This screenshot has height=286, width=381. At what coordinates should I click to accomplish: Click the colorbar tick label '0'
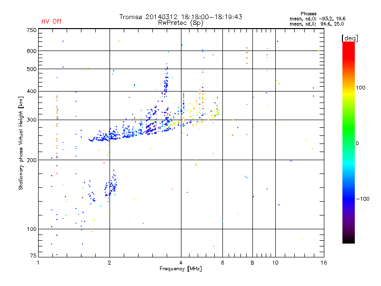[x=357, y=143]
